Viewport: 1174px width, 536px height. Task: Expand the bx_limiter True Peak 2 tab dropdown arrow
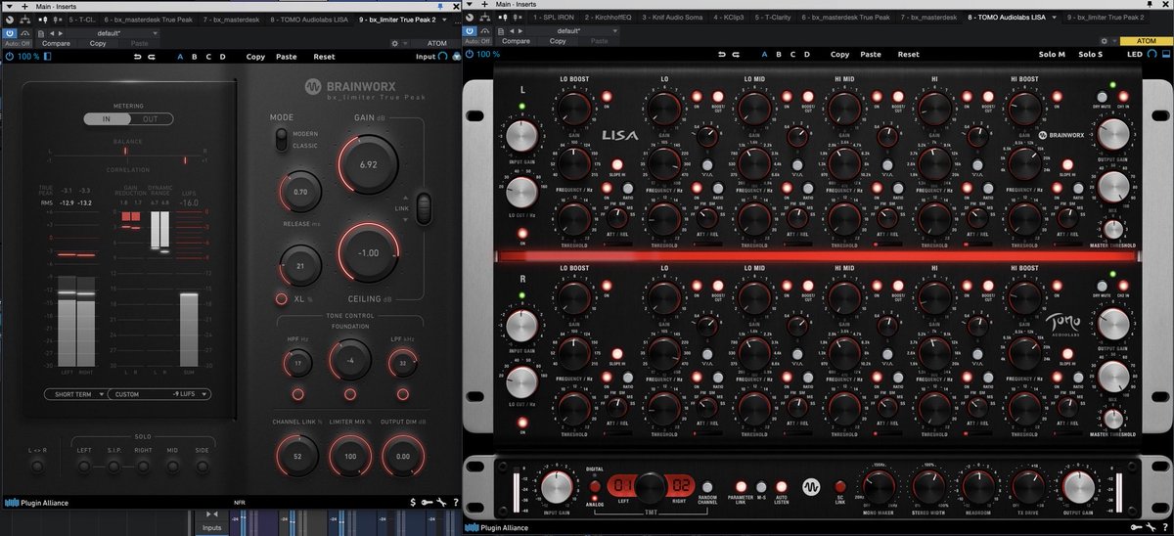[442, 19]
